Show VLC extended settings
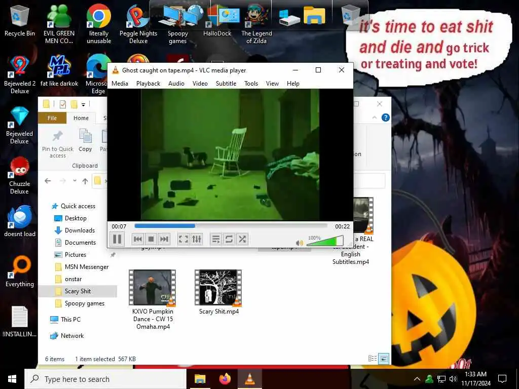 (197, 239)
